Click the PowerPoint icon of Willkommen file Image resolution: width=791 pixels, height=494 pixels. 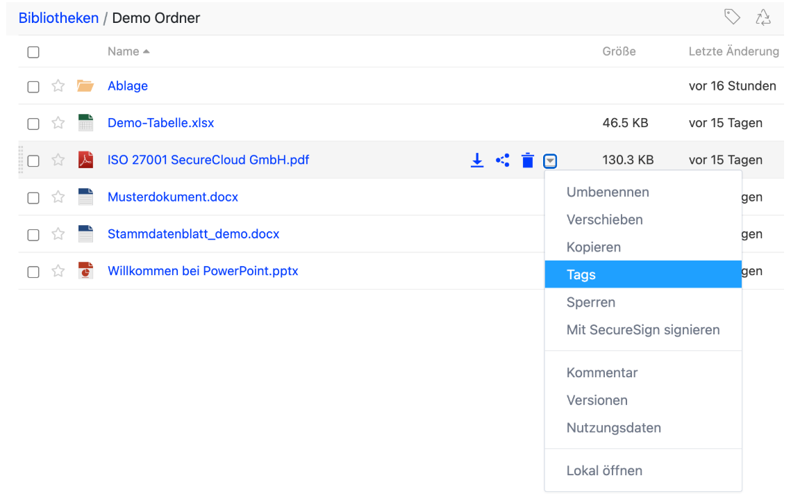tap(85, 270)
